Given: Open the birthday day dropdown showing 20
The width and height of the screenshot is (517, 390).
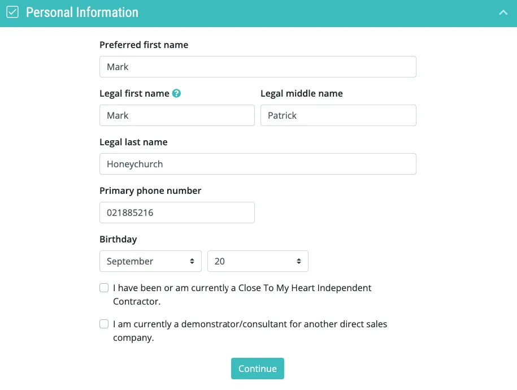Looking at the screenshot, I should point(258,261).
